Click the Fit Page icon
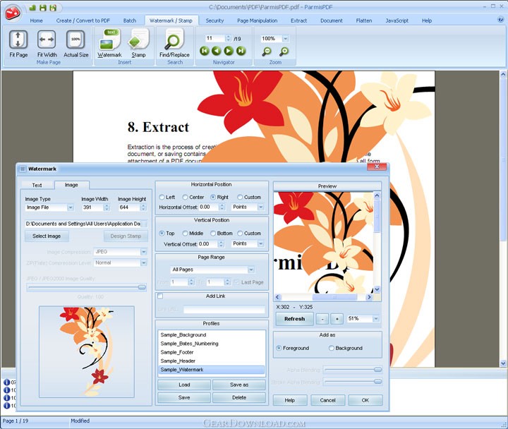Viewport: 508px width, 429px height. point(18,40)
